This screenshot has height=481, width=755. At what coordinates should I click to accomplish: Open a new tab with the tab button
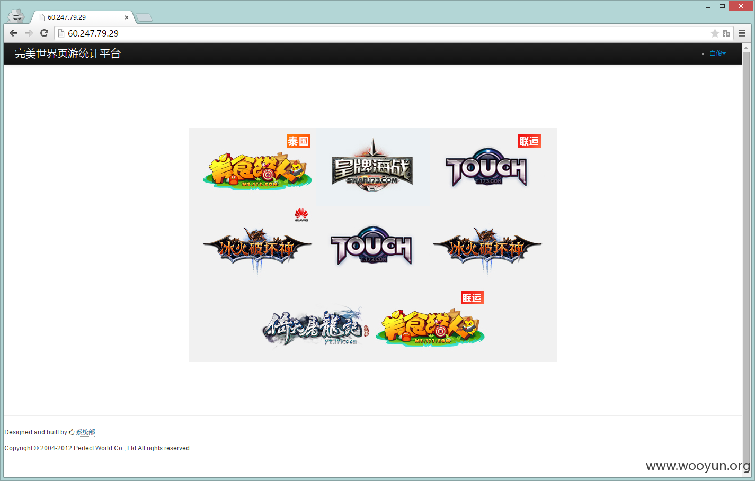(144, 18)
